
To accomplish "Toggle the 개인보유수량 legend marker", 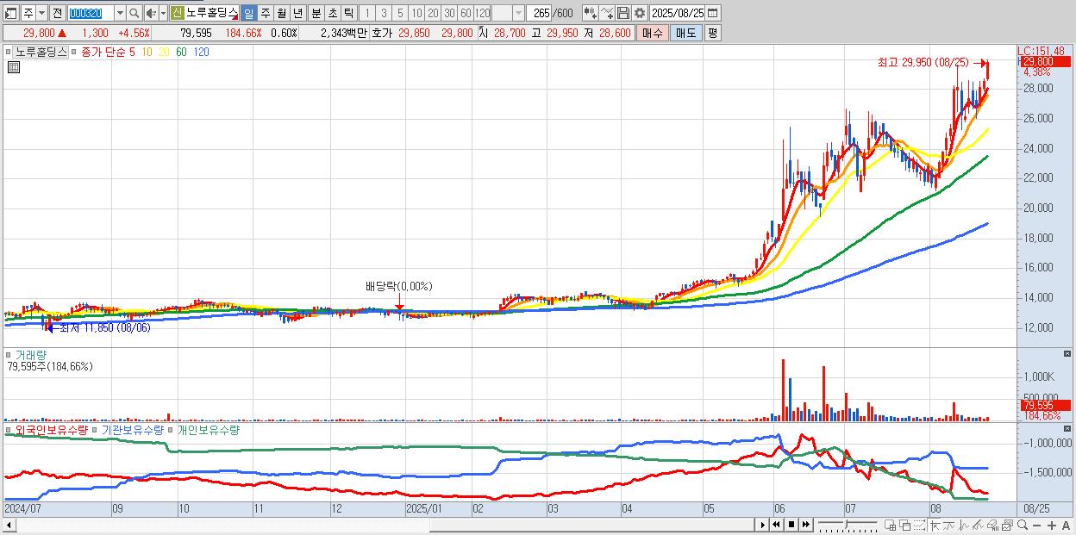I will tap(171, 430).
